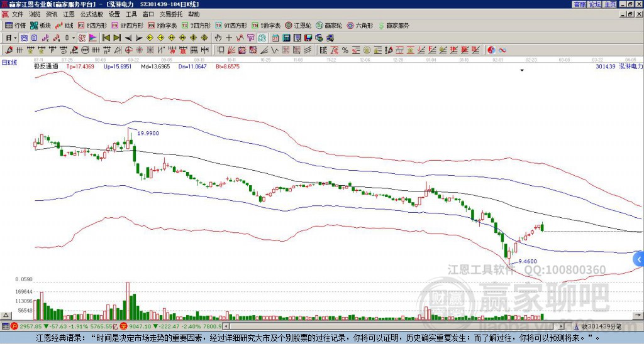The width and height of the screenshot is (644, 344).
Task: Jump to first bar icon
Action: tap(106, 38)
